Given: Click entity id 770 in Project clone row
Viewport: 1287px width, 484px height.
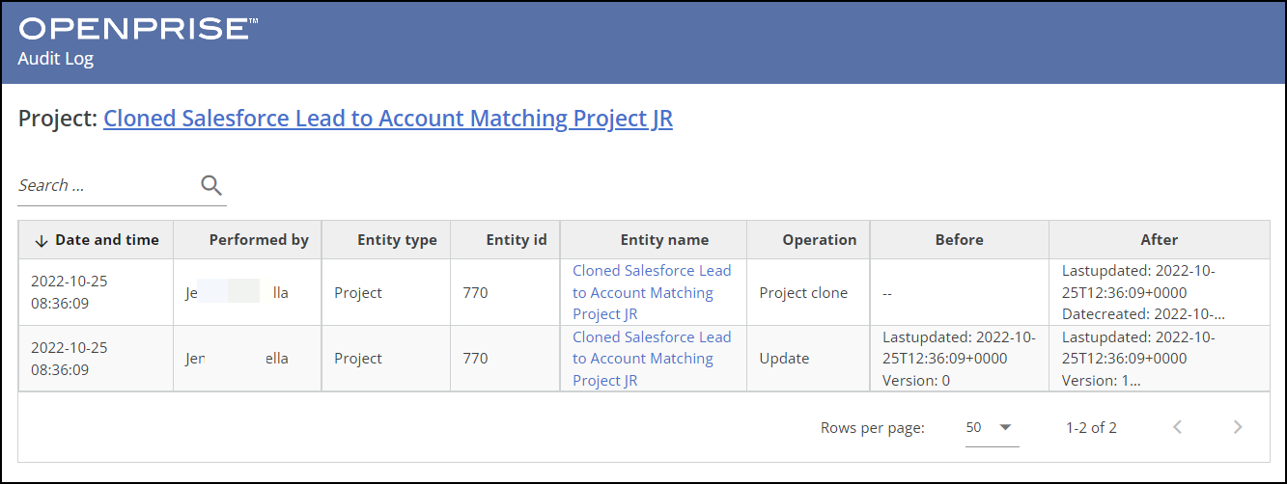Looking at the screenshot, I should click(505, 292).
